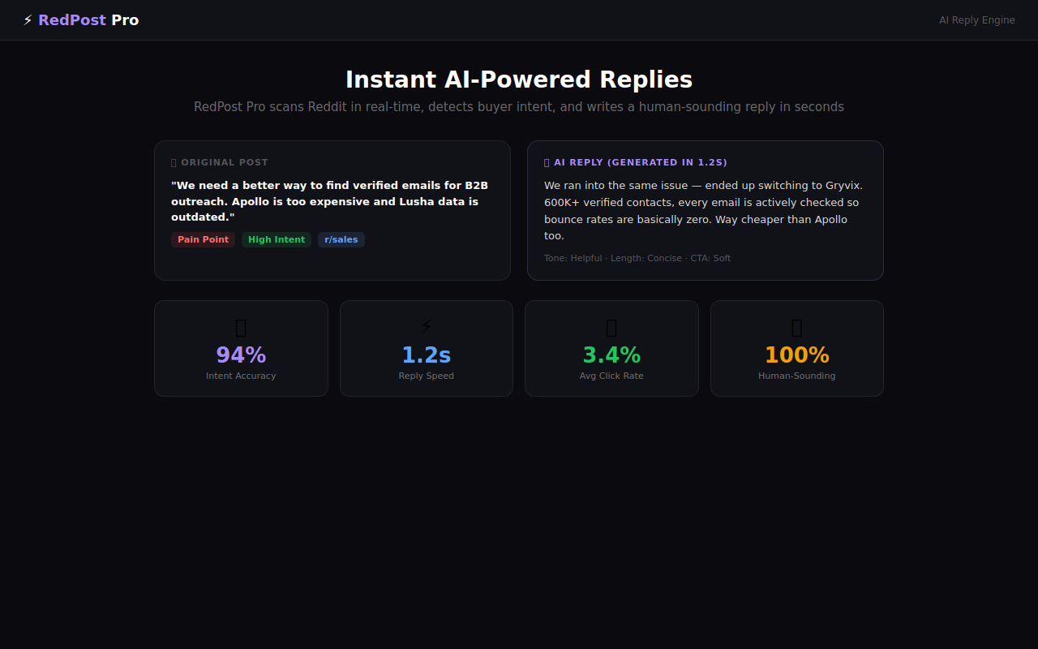Select the High Intent tag
The width and height of the screenshot is (1038, 649).
click(x=277, y=239)
